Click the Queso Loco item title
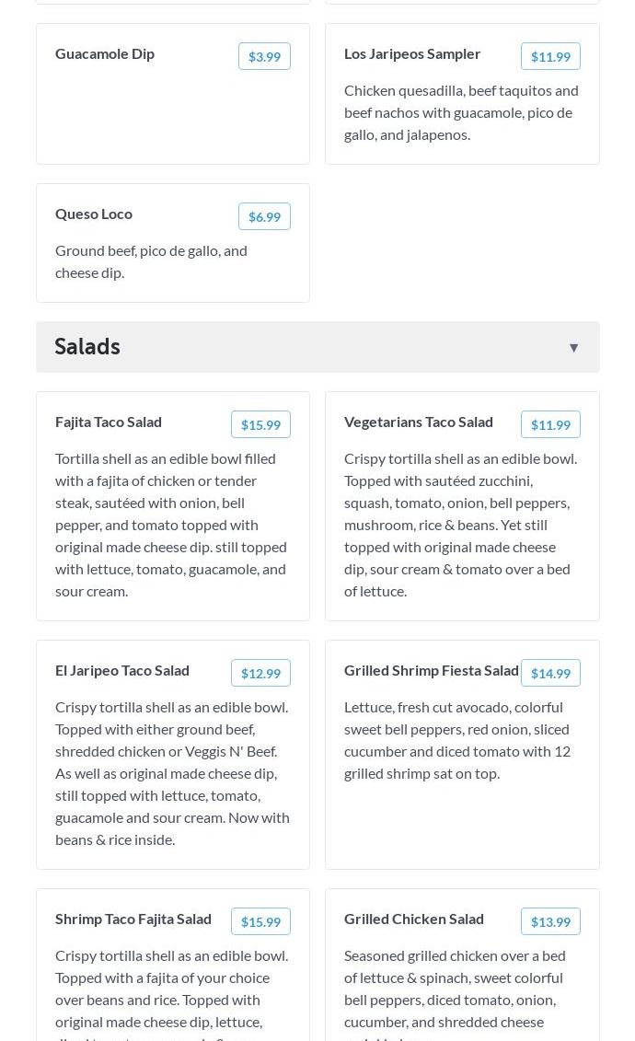Screen dimensions: 635x1041 94,214
